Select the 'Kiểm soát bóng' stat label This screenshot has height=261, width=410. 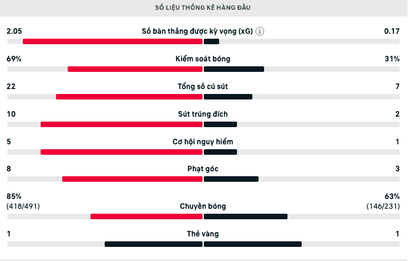203,59
